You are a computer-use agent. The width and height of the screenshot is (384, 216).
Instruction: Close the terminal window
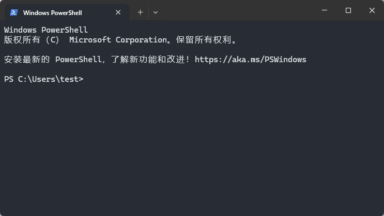pyautogui.click(x=372, y=10)
